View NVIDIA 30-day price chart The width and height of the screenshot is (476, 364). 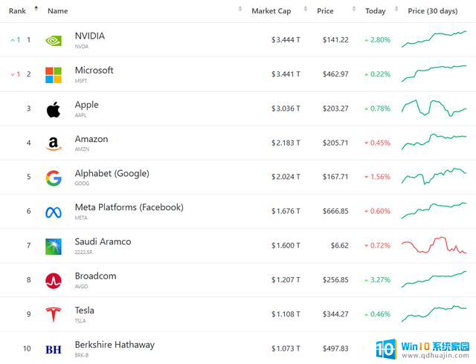[434, 39]
